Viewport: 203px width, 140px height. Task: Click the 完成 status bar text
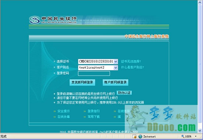click(x=3, y=136)
